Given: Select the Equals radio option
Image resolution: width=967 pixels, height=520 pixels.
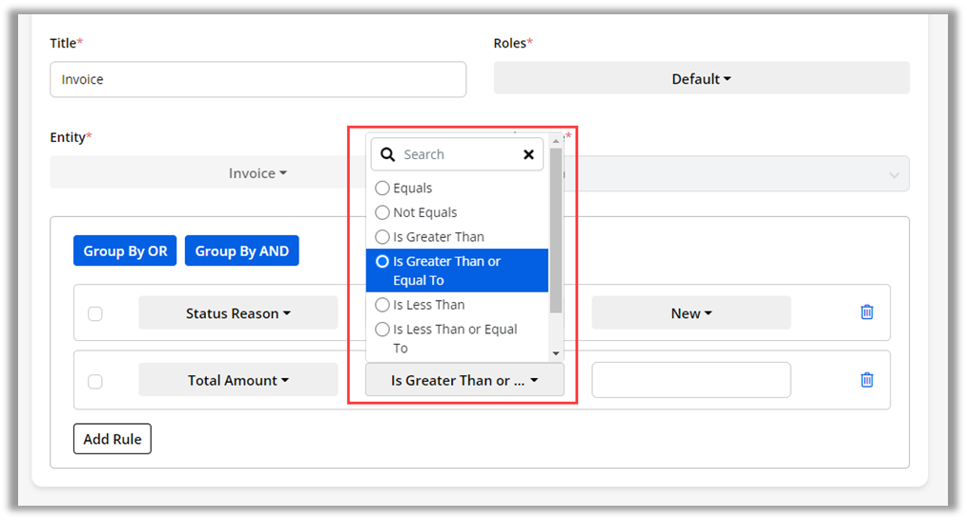Looking at the screenshot, I should (x=382, y=189).
